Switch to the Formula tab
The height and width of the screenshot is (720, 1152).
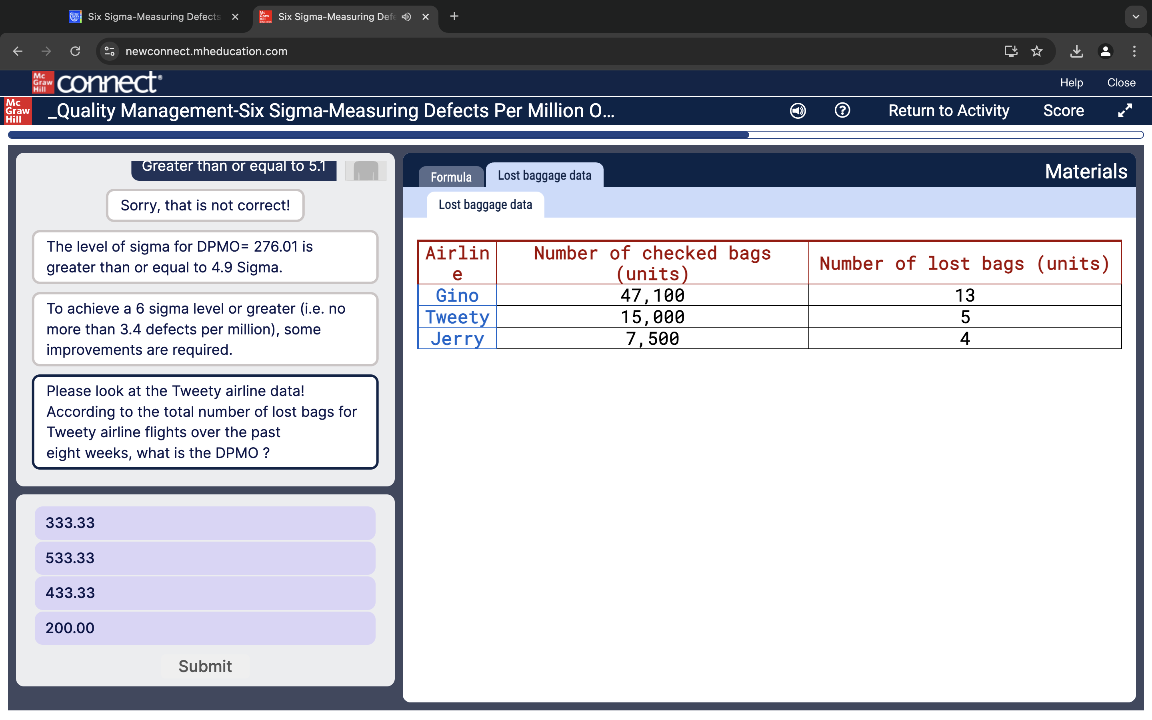(451, 177)
